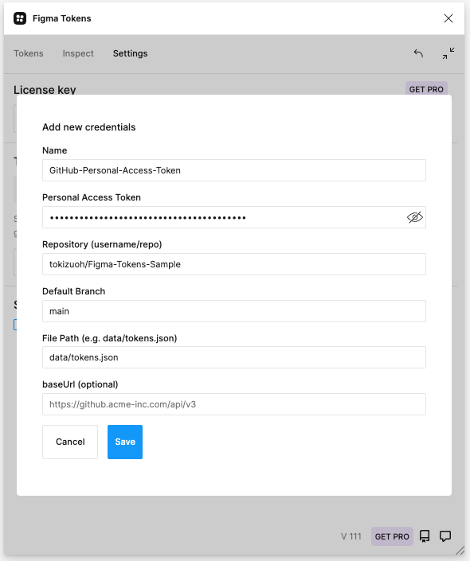
Task: Collapse the plugin with the minimize arrows icon
Action: pyautogui.click(x=448, y=53)
